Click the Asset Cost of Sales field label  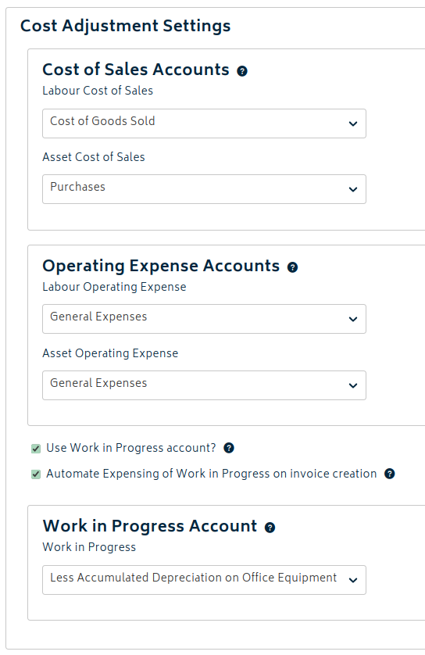coord(94,157)
